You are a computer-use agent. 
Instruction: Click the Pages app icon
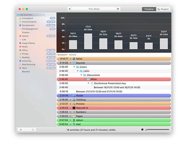[74, 116]
